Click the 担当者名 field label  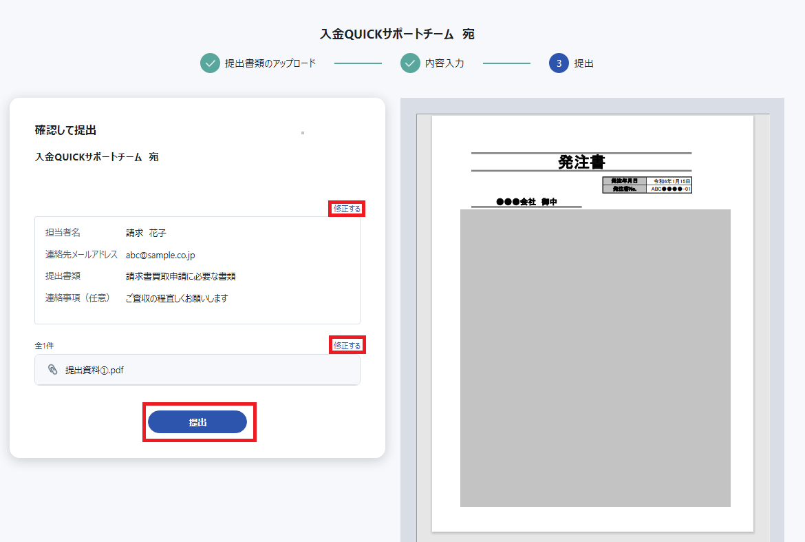[x=63, y=232]
